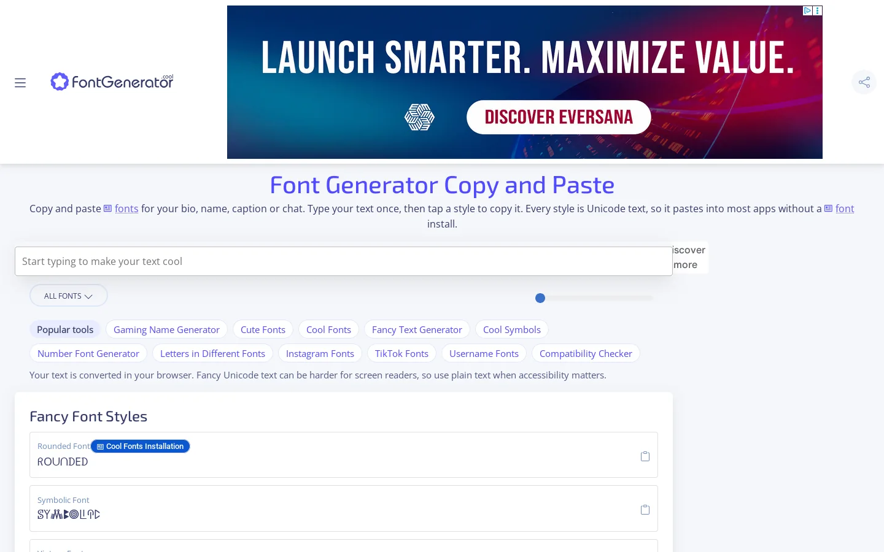884x552 pixels.
Task: Open TikTok Fonts page
Action: point(401,353)
